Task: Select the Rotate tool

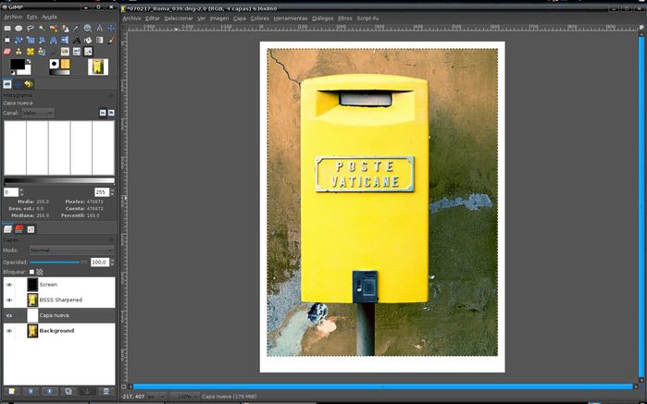Action: point(19,40)
